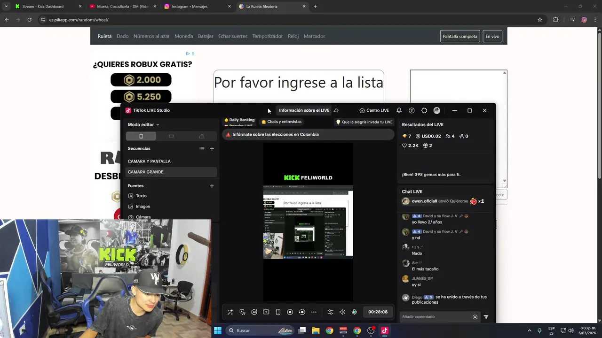Open Chats y entrevistas chip
602x338 pixels.
click(x=281, y=122)
